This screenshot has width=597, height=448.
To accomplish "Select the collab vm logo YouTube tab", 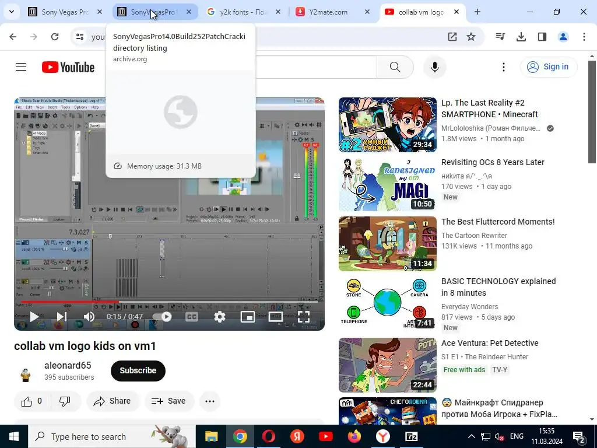I will point(422,12).
